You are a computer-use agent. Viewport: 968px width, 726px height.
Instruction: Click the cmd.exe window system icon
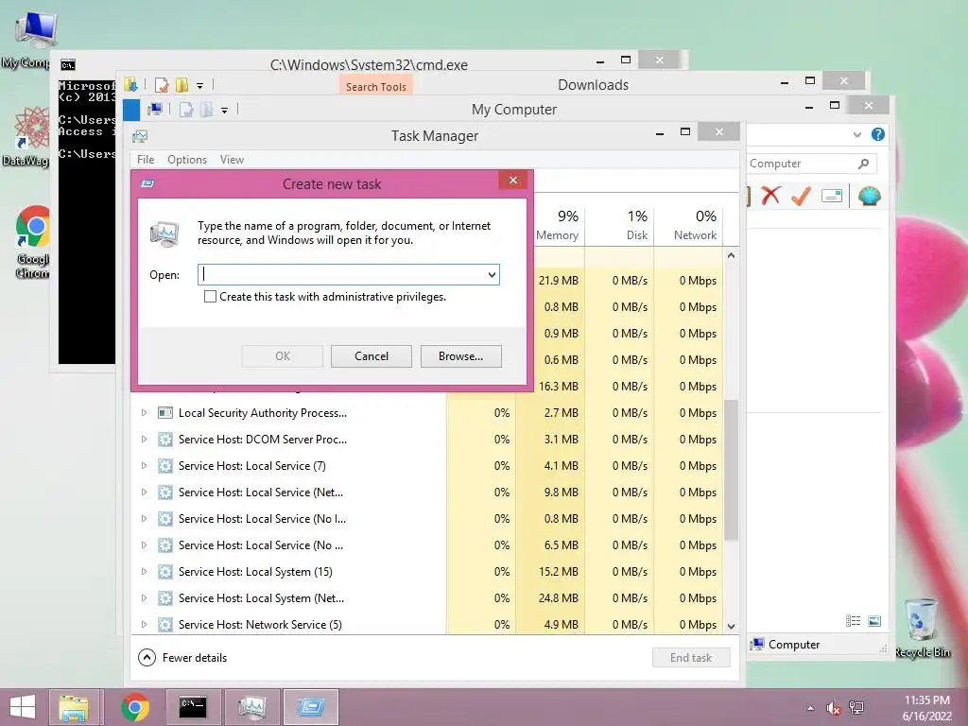[68, 65]
